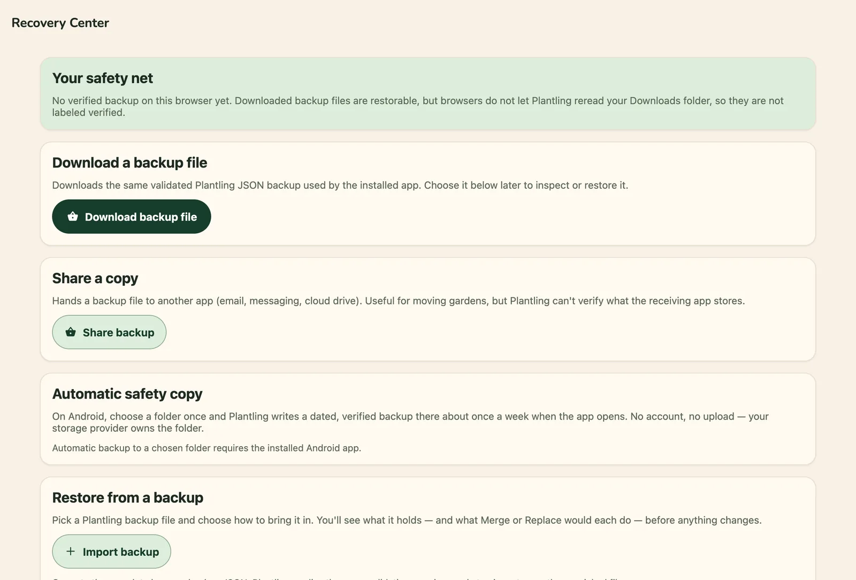Click the basket icon in Share backup
Viewport: 856px width, 580px height.
coord(71,332)
